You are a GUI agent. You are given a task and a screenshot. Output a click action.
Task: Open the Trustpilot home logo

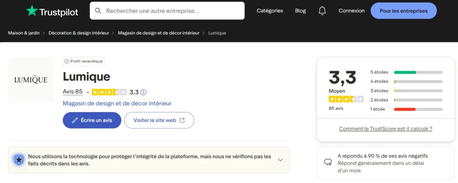tap(52, 11)
